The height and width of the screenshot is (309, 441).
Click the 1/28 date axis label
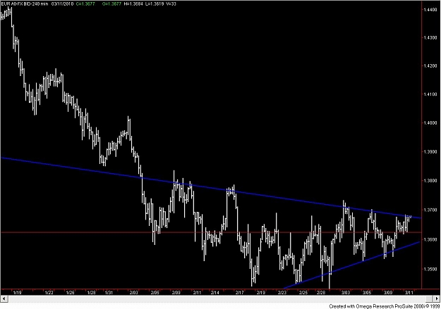tap(92, 292)
